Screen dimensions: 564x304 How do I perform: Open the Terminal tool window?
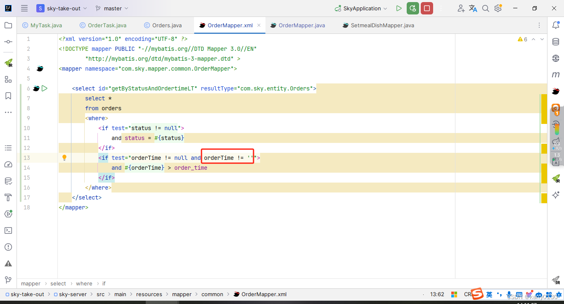[8, 230]
